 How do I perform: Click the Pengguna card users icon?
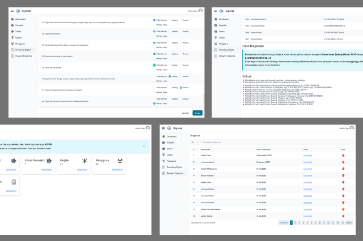(x=120, y=161)
